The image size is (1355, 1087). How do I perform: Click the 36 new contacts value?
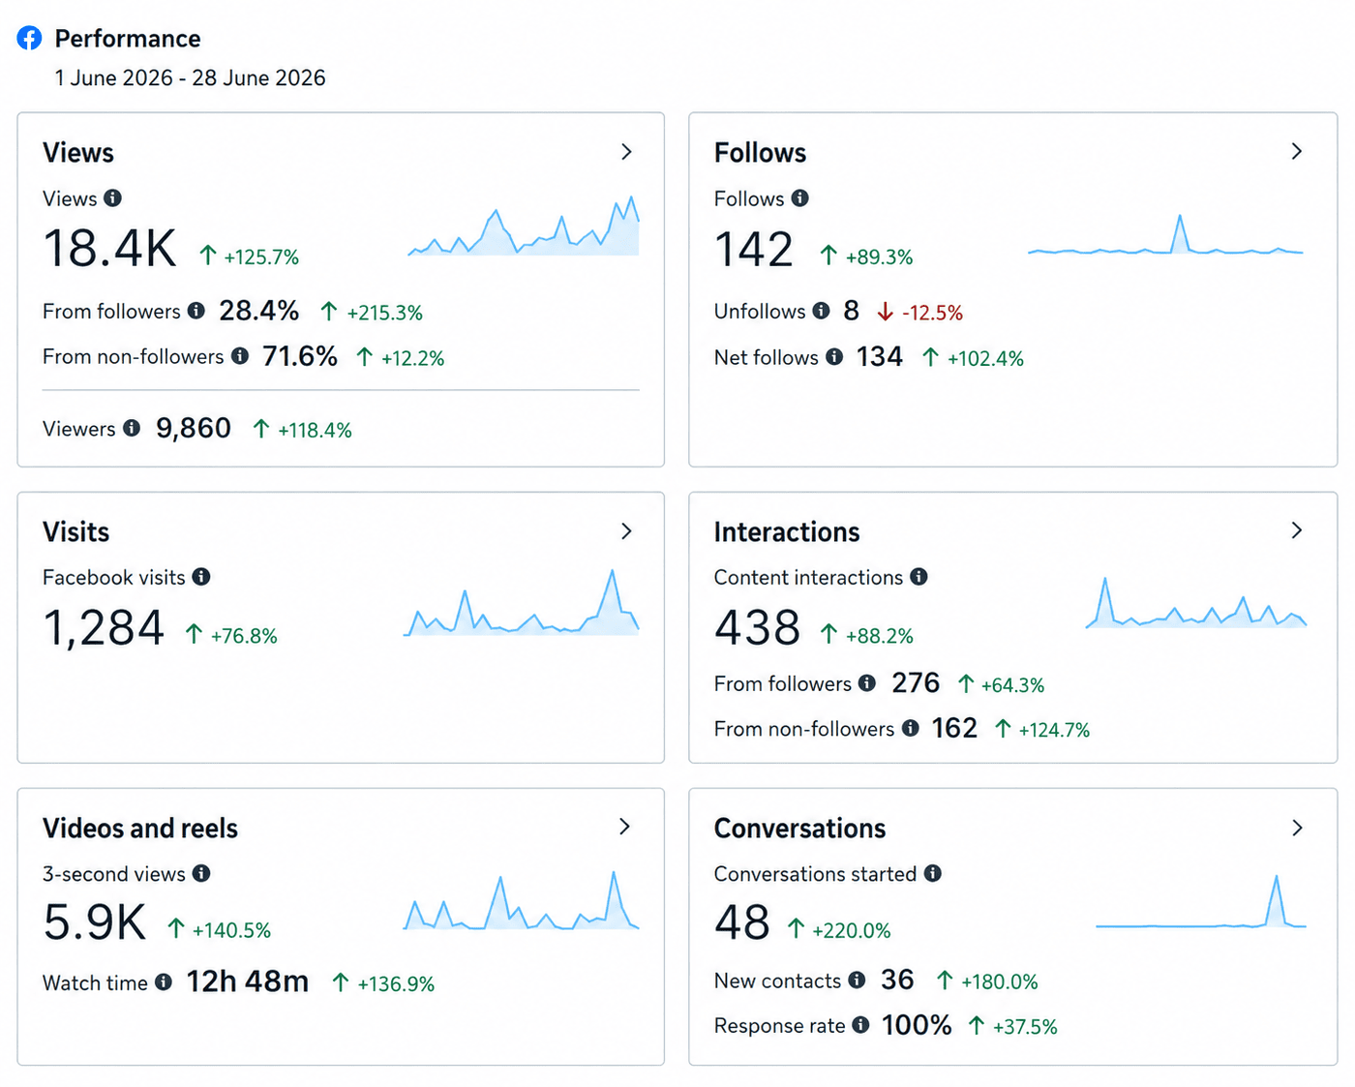coord(897,980)
